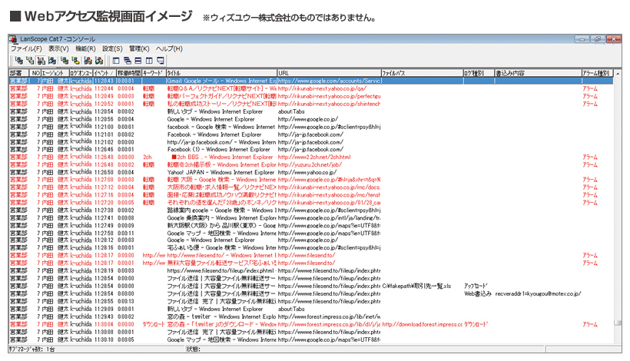The width and height of the screenshot is (630, 361).
Task: Sort by the アラーム種別 column header
Action: 598,73
